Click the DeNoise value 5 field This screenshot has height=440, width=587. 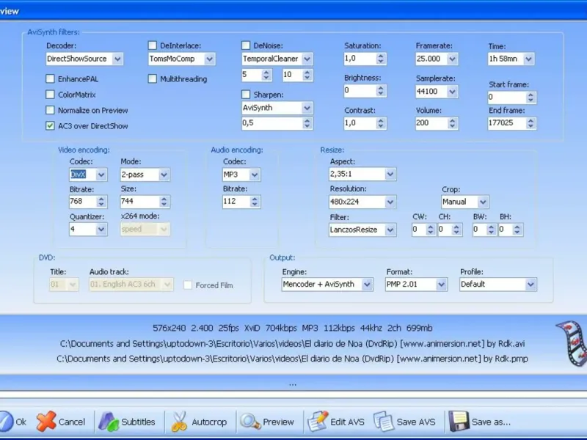(x=252, y=75)
